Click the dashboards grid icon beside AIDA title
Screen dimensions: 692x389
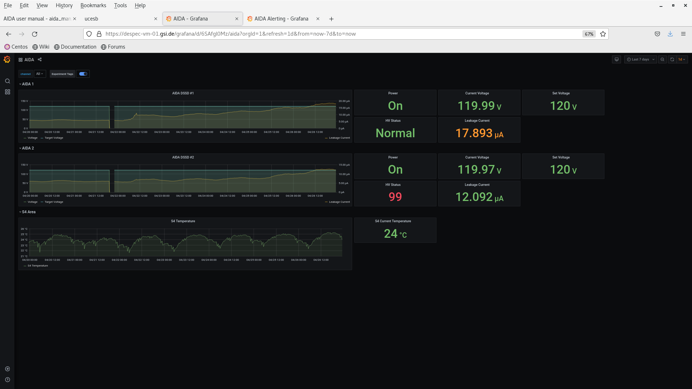click(x=21, y=60)
